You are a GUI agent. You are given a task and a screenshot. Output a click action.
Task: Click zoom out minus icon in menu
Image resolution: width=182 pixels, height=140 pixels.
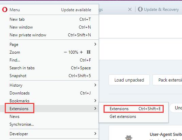[65, 52]
